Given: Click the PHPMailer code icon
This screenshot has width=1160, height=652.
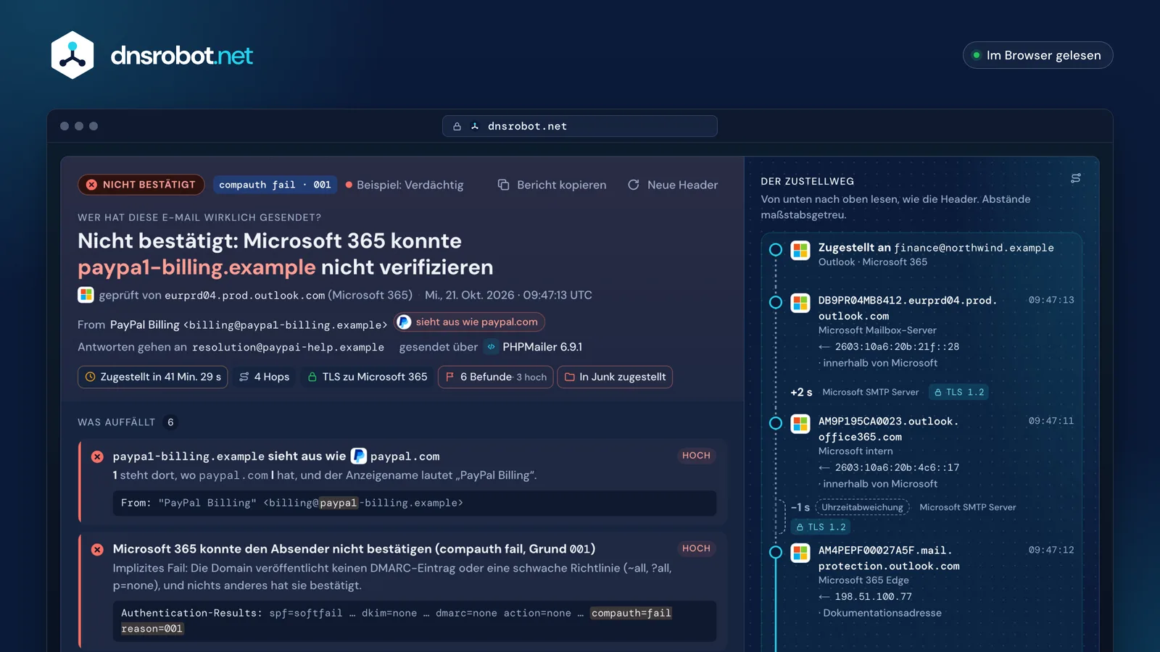Looking at the screenshot, I should click(492, 347).
